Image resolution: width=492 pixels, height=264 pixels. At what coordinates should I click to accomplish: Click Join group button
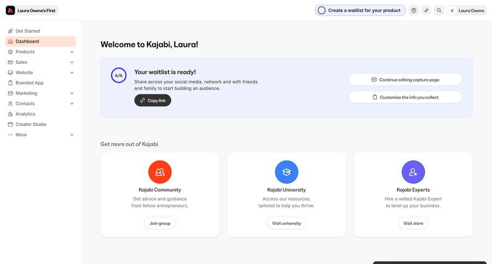point(160,223)
